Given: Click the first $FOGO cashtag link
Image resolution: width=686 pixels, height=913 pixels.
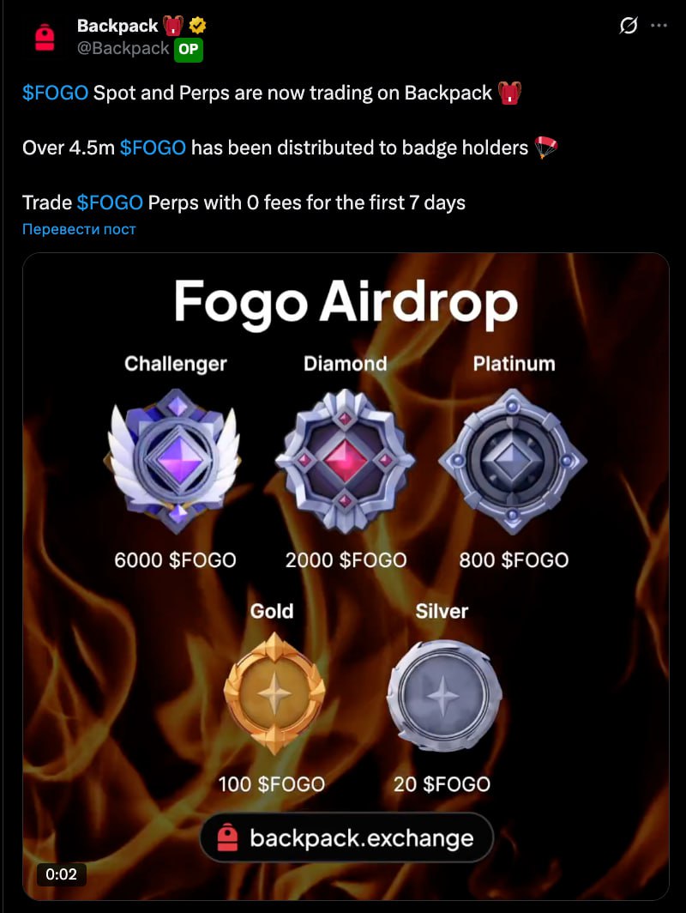Looking at the screenshot, I should click(x=55, y=93).
